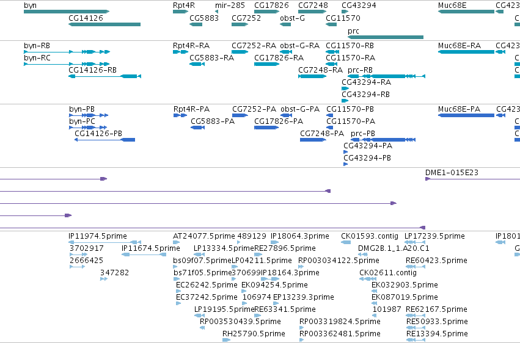Image resolution: width=520 pixels, height=343 pixels.
Task: Open the byn-RB transcript
Action: (67, 52)
